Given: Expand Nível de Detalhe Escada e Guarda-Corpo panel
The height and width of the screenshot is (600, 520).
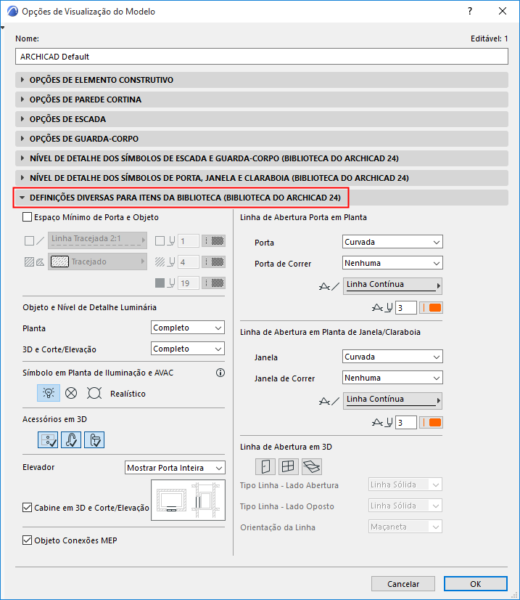Looking at the screenshot, I should point(262,158).
